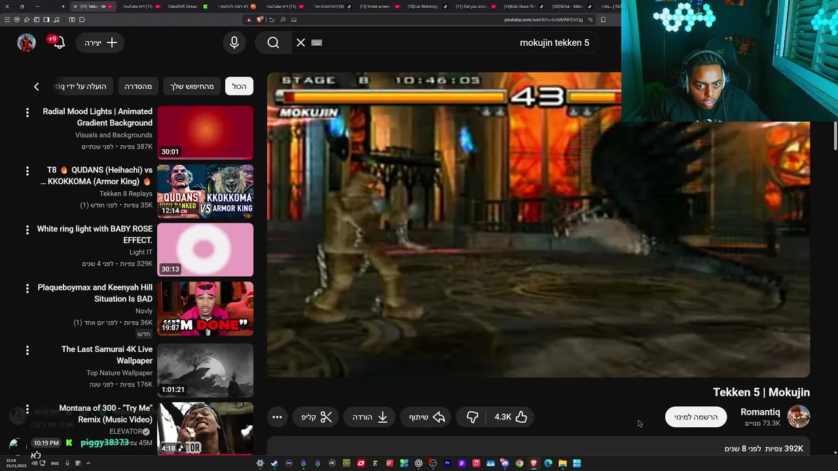Click 'Top Nature Wallpaper' channel name
This screenshot has height=471, width=838.
point(119,373)
